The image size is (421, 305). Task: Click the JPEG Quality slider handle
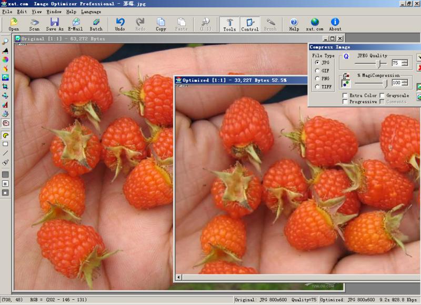378,63
